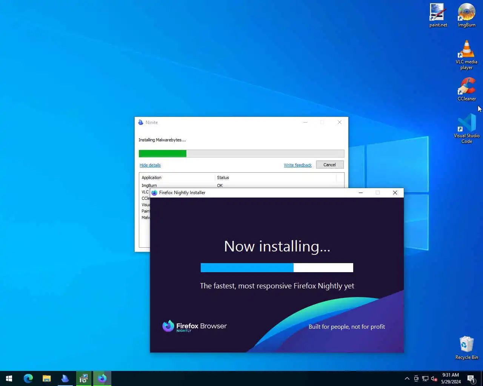Switch to Ninite via its taskbar icon
Image resolution: width=483 pixels, height=386 pixels.
[65, 378]
